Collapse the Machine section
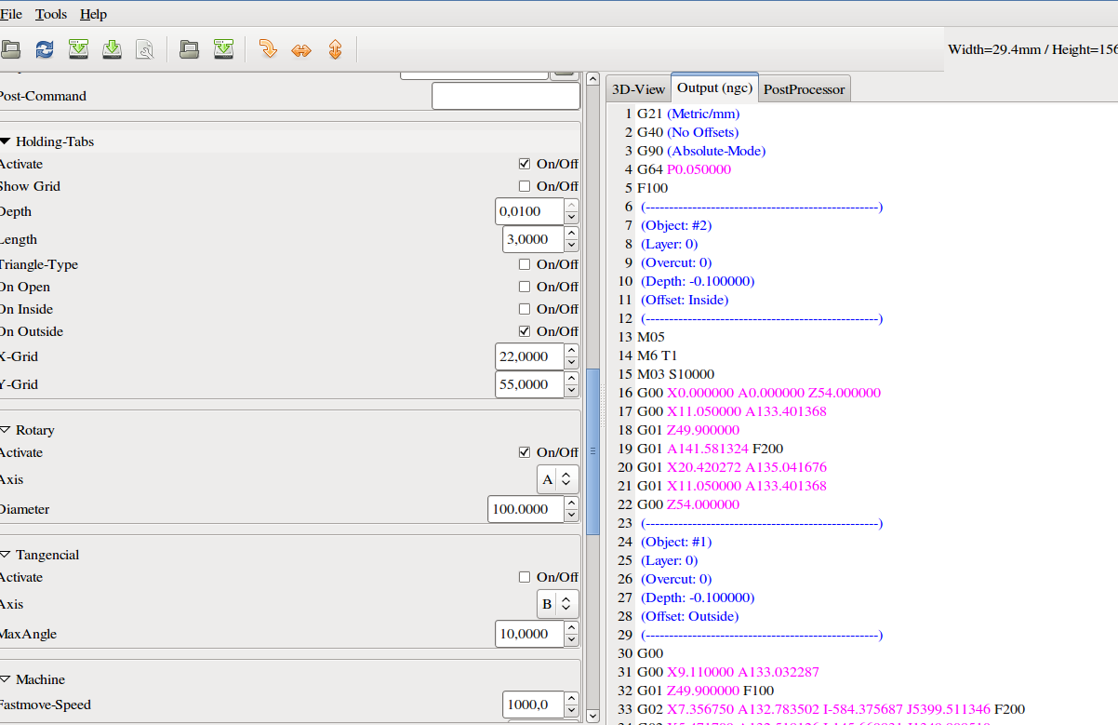 click(6, 679)
